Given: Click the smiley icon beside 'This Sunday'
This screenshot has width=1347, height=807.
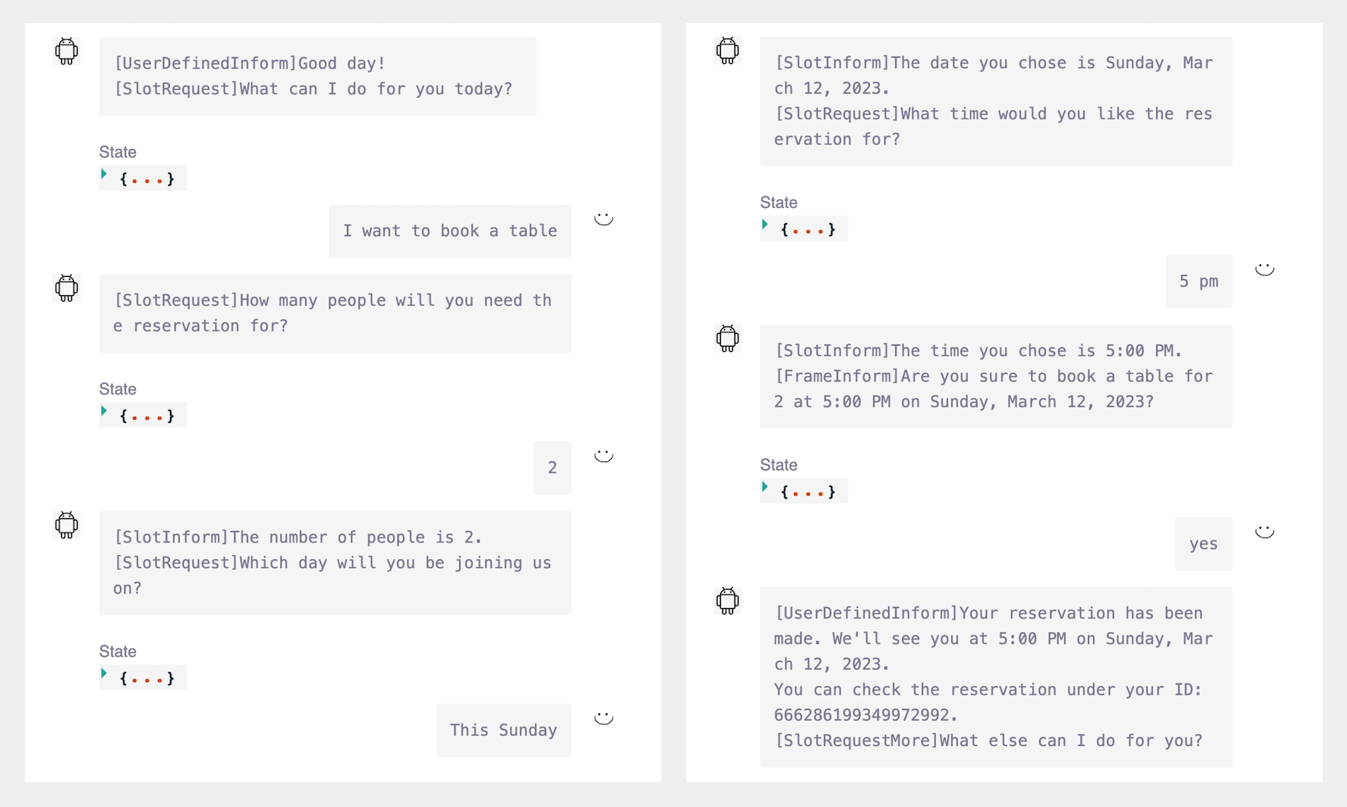Looking at the screenshot, I should [604, 718].
